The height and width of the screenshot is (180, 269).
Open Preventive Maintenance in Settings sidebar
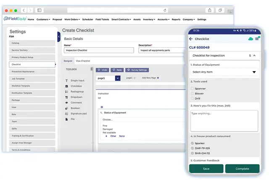[x=32, y=72]
